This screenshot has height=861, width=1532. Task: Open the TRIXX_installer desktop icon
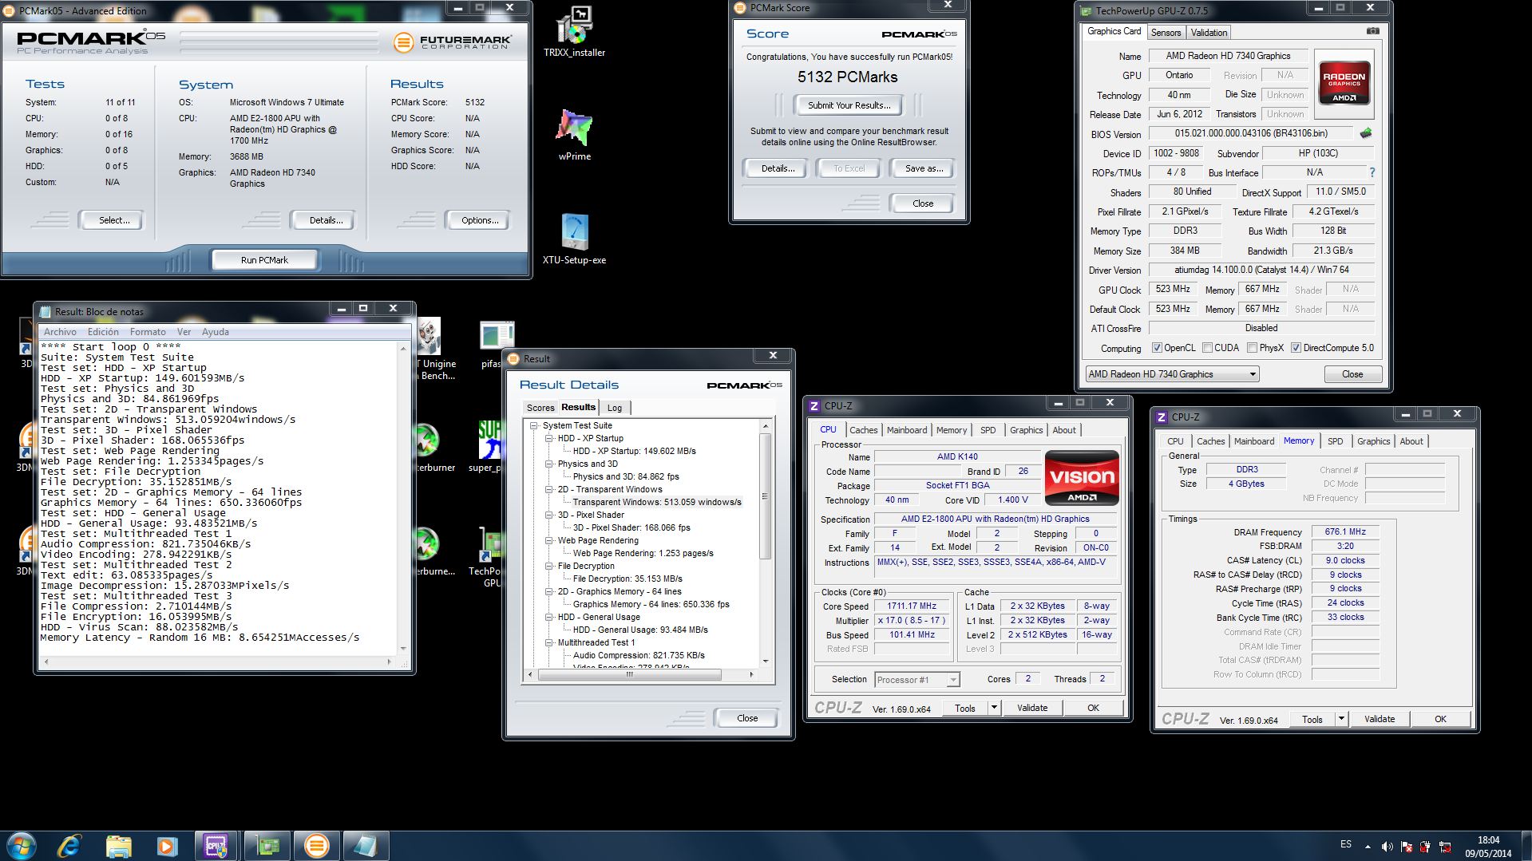(x=574, y=32)
